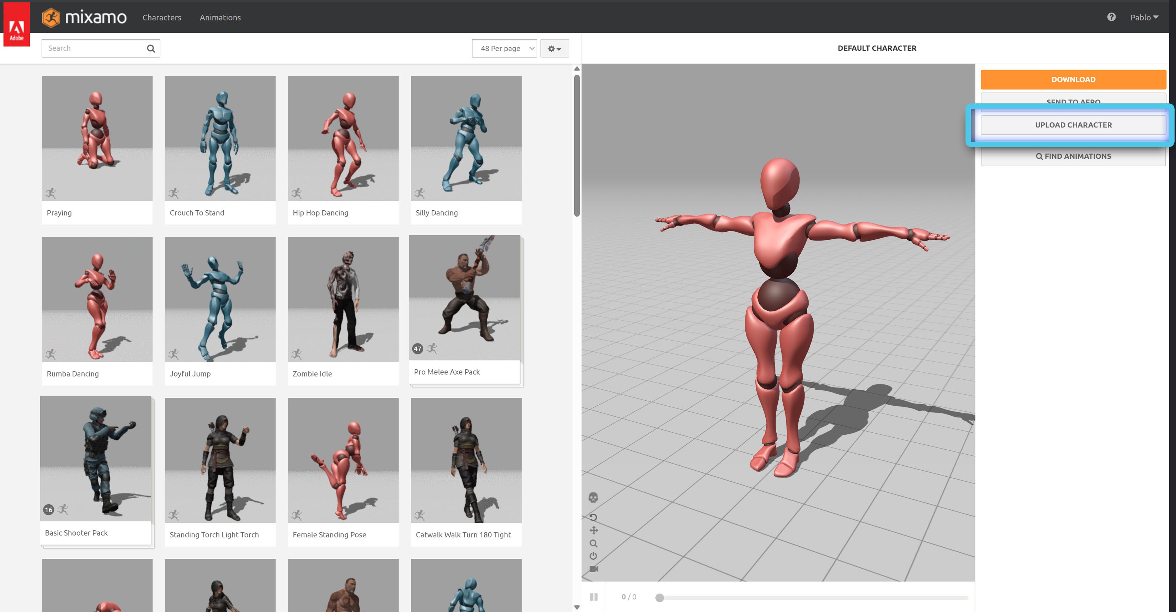1176x612 pixels.
Task: Select the Zombie Idle thumbnail
Action: [x=343, y=300]
